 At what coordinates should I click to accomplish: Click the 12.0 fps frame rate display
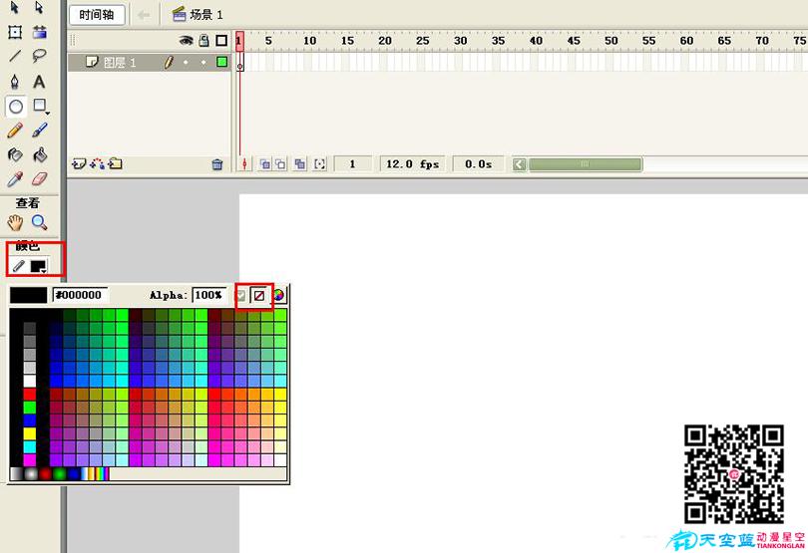(x=412, y=164)
